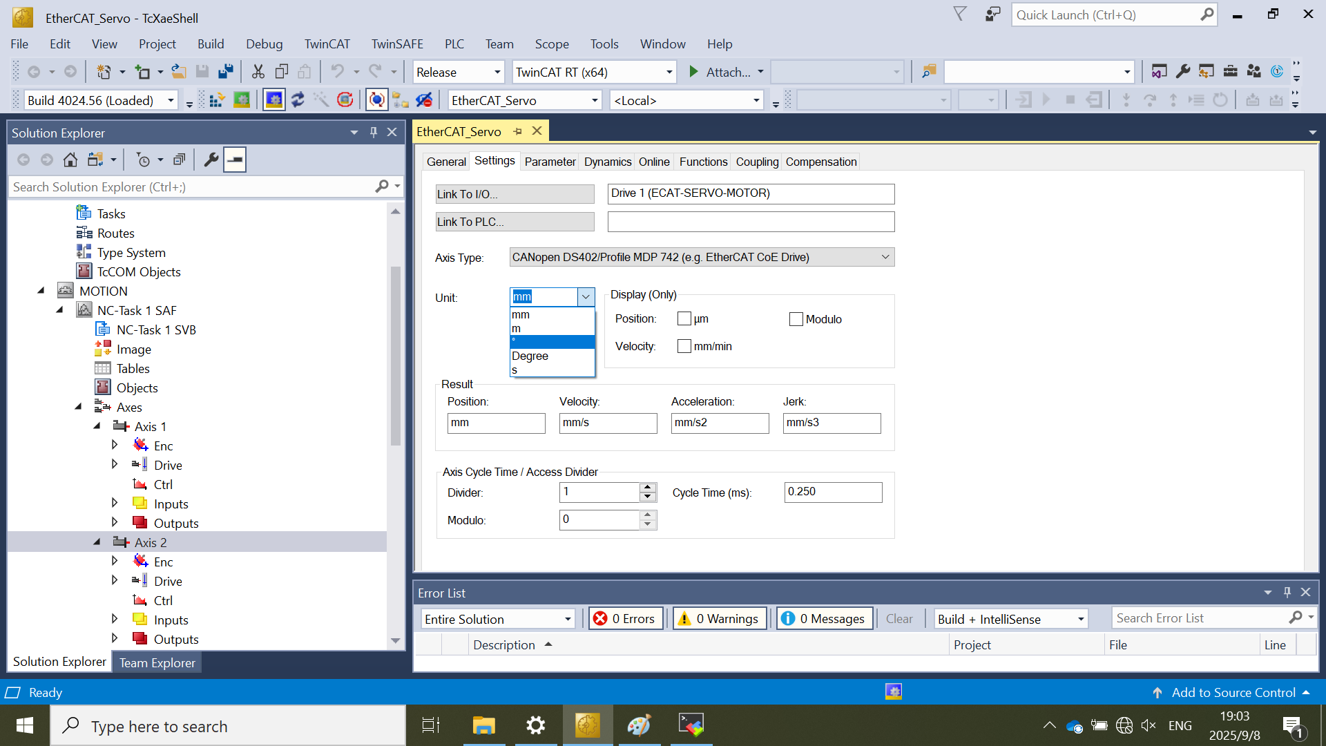
Task: Switch to the Parameter tab
Action: [x=550, y=162]
